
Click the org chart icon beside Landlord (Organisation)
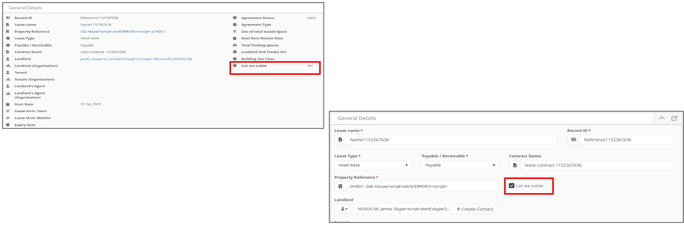[x=8, y=65]
